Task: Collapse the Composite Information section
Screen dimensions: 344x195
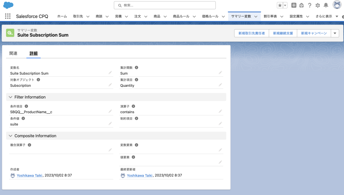Action: point(10,136)
